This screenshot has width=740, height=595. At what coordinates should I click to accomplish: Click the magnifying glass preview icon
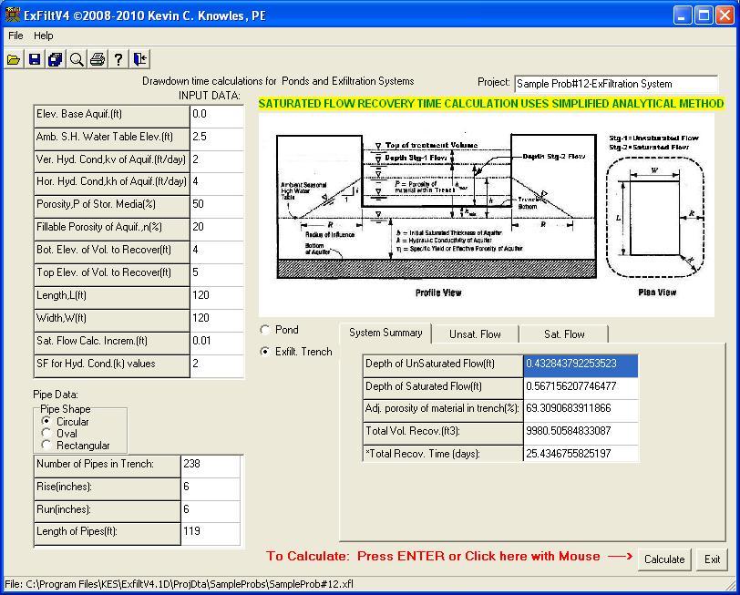pyautogui.click(x=77, y=59)
